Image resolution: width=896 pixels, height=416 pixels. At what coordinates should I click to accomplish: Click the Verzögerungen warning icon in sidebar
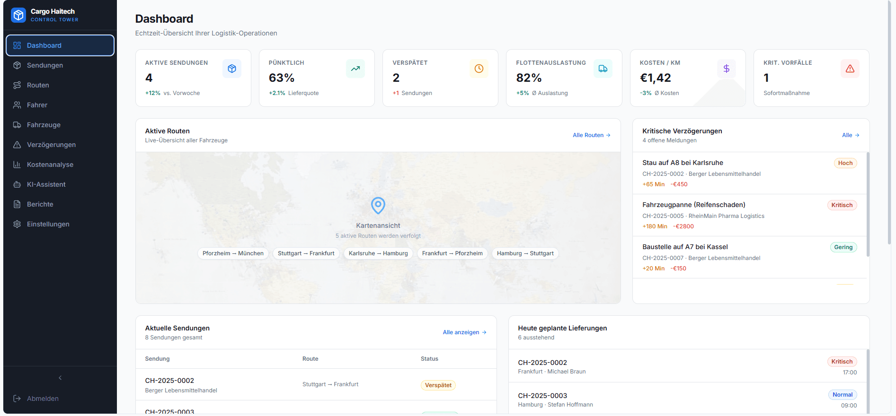17,145
